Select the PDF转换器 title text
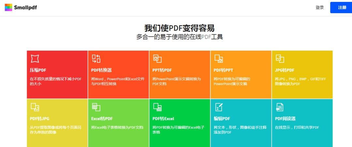The width and height of the screenshot is (352, 147). [101, 70]
